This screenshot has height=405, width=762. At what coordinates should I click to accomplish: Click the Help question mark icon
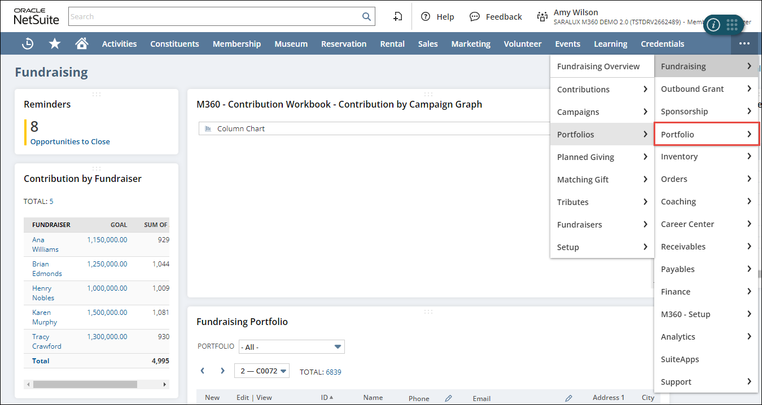click(x=426, y=17)
